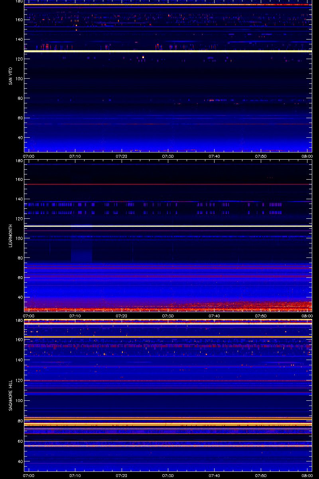Click the 100 tick on Sagamore Hill's axis
Viewport: 319px width, 479px height.
point(19,400)
